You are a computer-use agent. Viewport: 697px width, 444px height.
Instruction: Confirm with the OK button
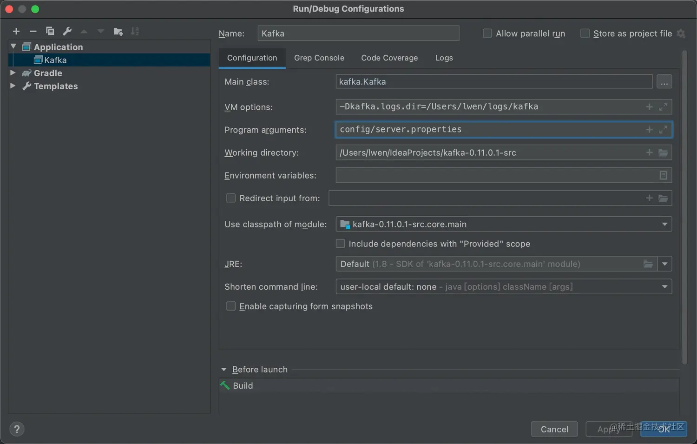(664, 429)
